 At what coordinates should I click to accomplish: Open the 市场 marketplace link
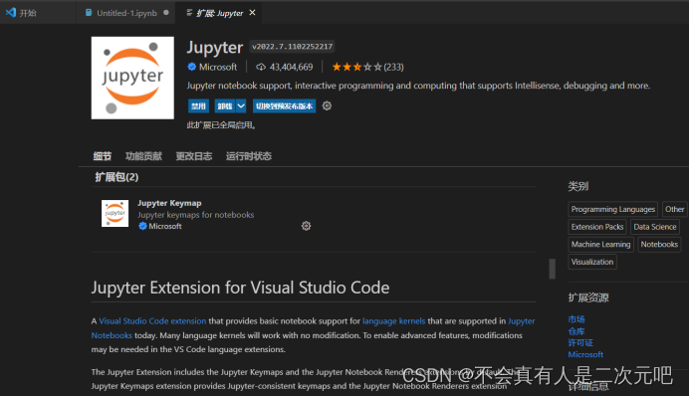click(576, 319)
